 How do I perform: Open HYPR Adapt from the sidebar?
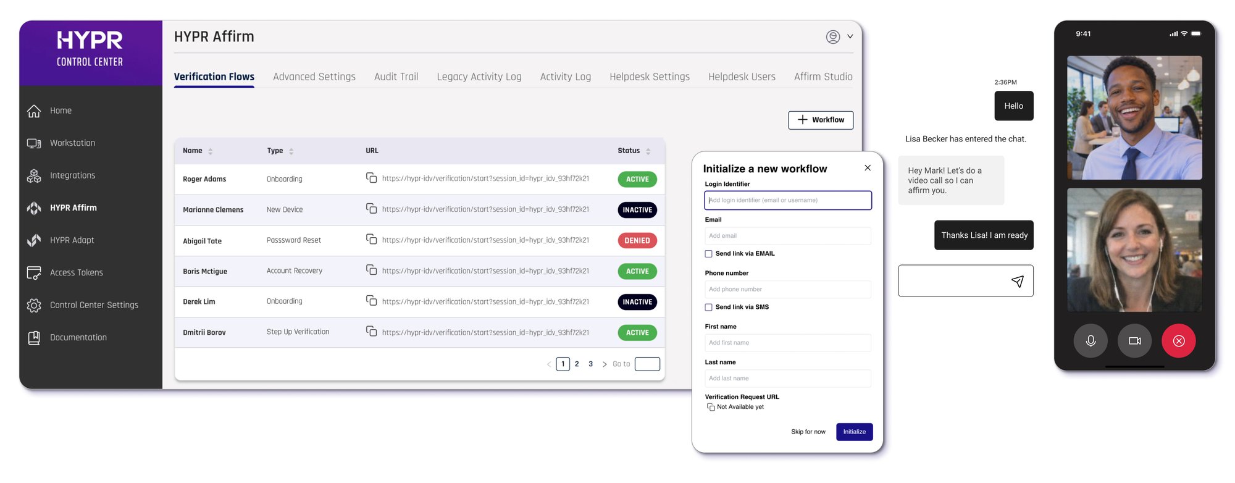click(72, 240)
